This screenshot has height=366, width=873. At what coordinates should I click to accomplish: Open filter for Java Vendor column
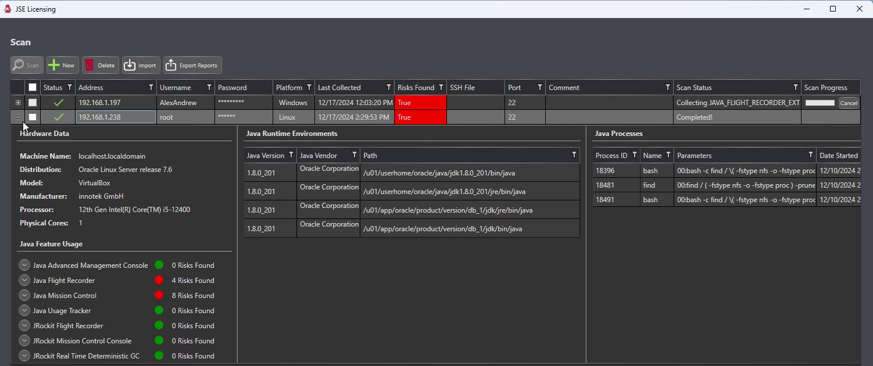click(x=354, y=155)
